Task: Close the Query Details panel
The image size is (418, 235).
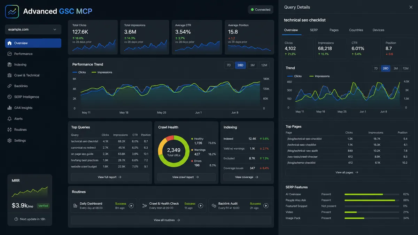Action: (x=411, y=7)
